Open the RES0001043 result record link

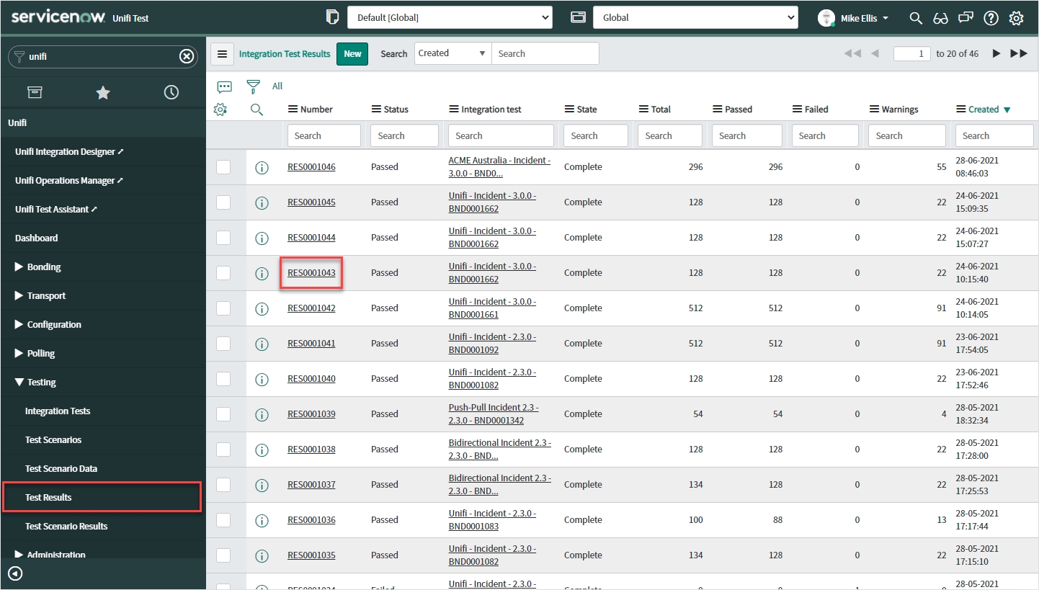[311, 273]
